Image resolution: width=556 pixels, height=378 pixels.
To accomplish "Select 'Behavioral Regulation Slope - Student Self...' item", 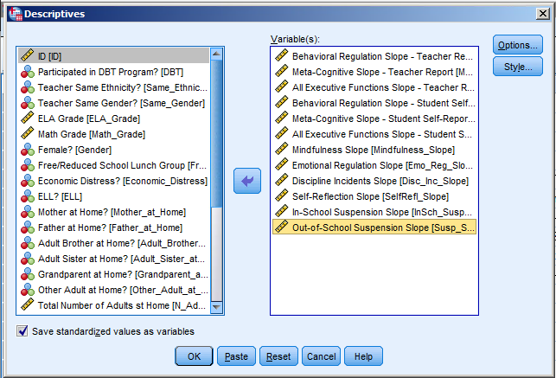I will pos(374,103).
